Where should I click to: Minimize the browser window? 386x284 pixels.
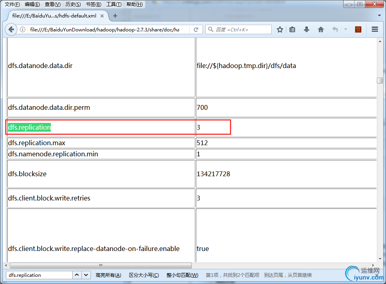349,4
